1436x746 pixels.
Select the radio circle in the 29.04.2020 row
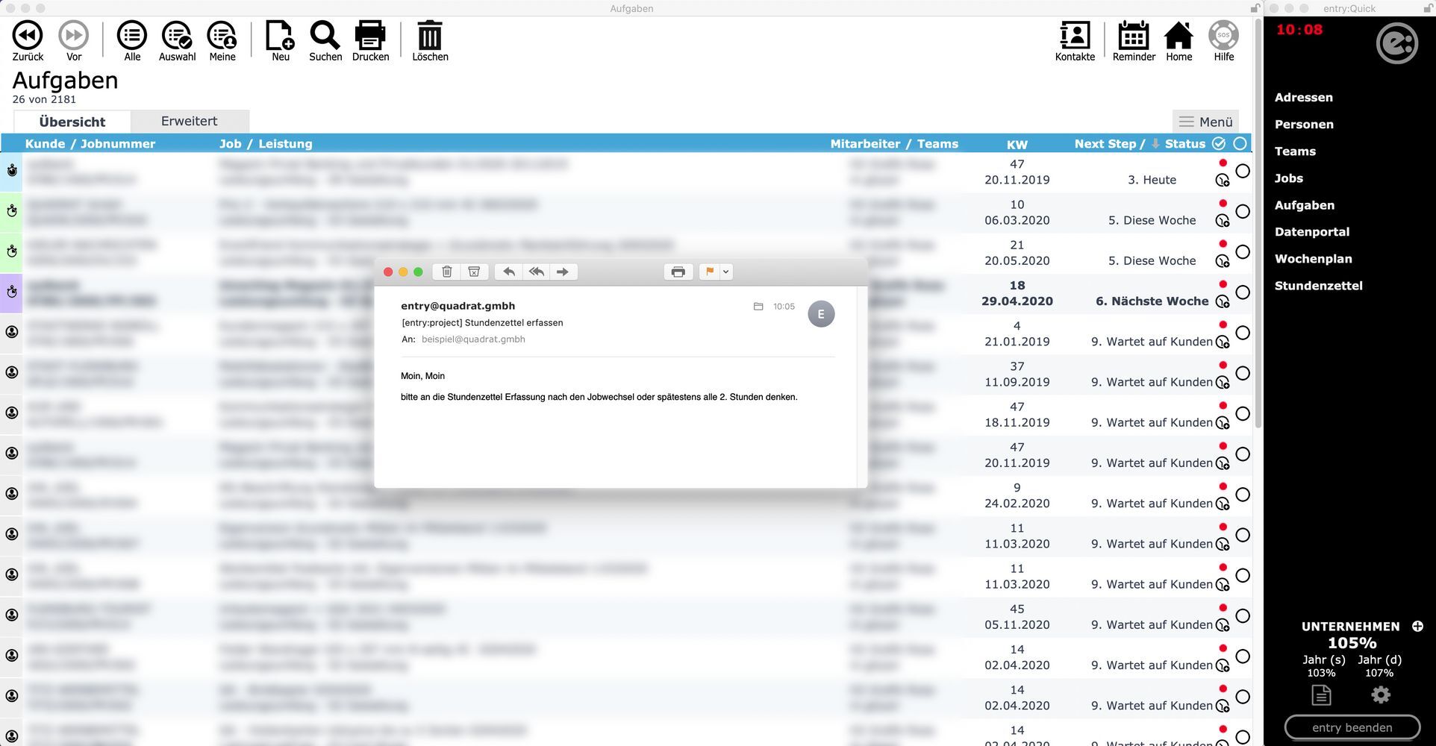click(1243, 292)
